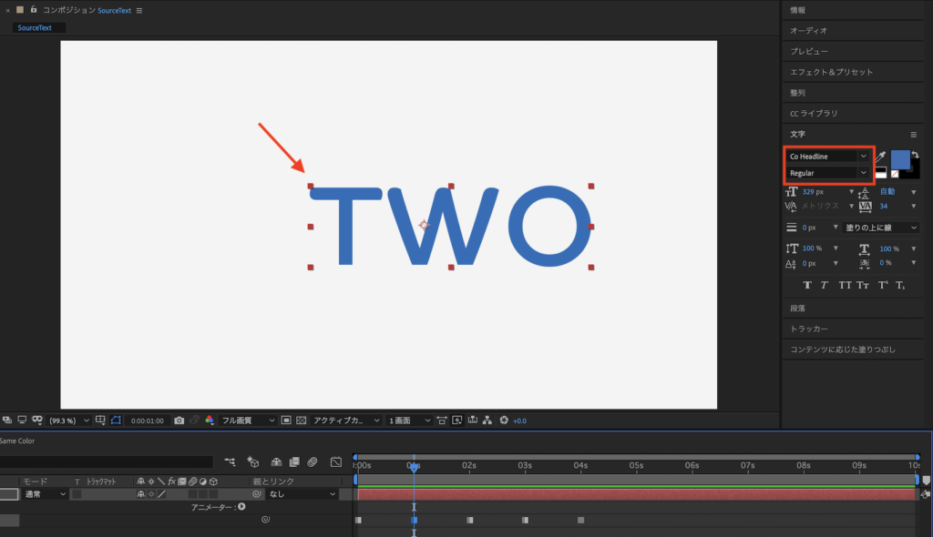Open the 通常 blend mode dropdown
The image size is (933, 537).
click(x=45, y=494)
